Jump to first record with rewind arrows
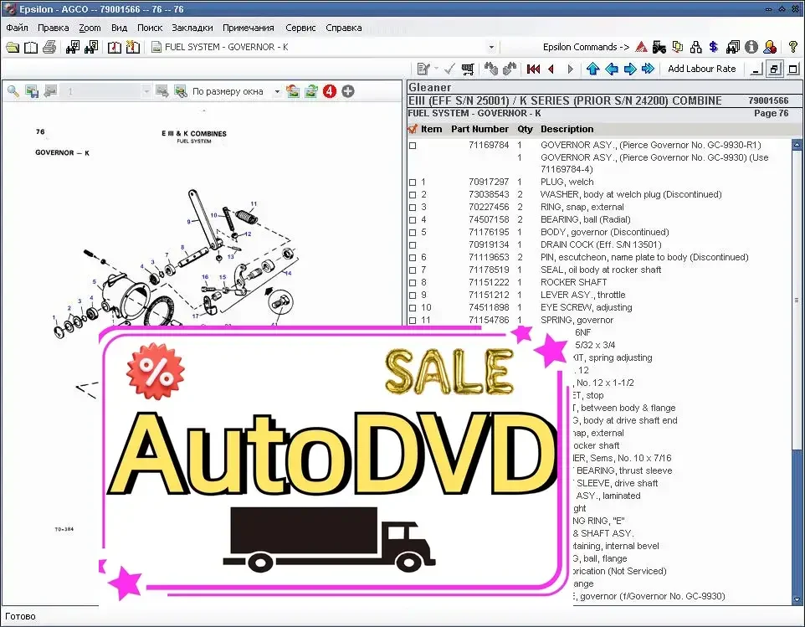 535,69
